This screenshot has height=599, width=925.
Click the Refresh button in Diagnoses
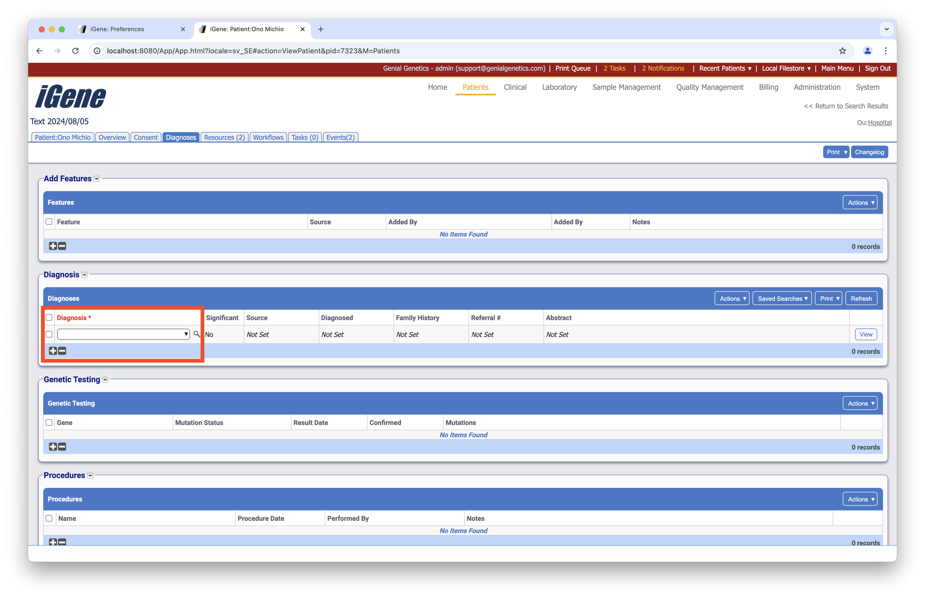pos(861,298)
